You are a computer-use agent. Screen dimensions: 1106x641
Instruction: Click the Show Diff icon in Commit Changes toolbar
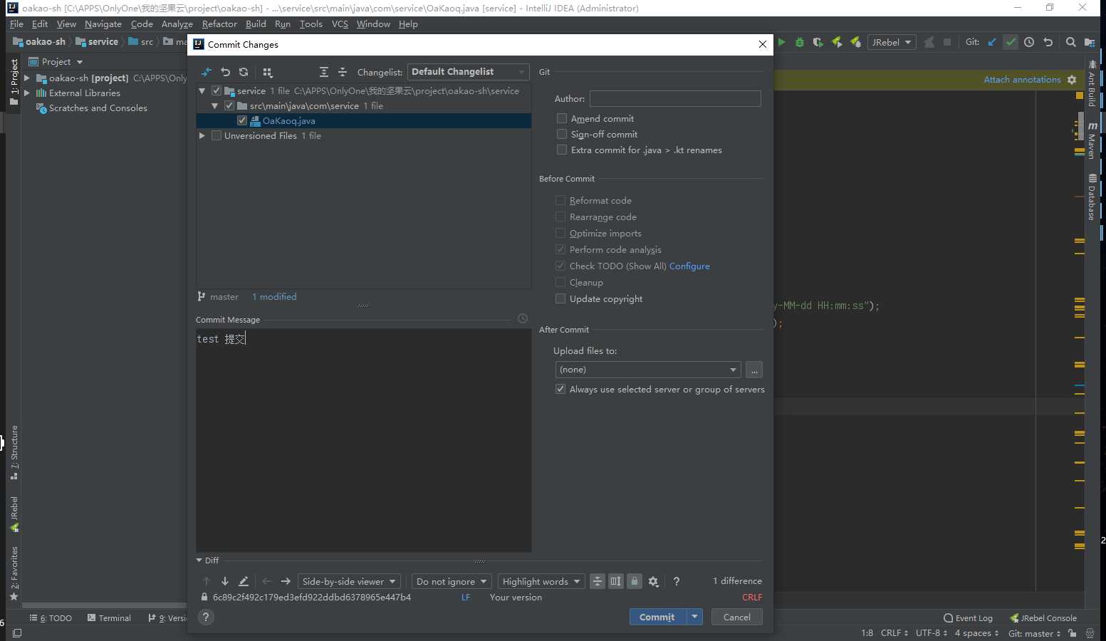pyautogui.click(x=207, y=72)
